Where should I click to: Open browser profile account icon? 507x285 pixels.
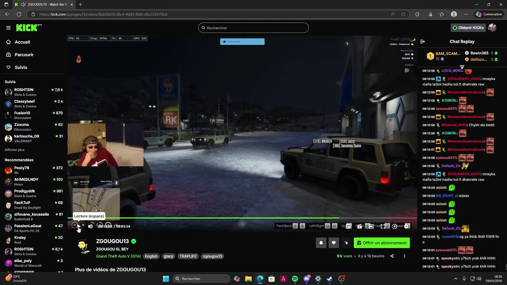click(x=454, y=14)
